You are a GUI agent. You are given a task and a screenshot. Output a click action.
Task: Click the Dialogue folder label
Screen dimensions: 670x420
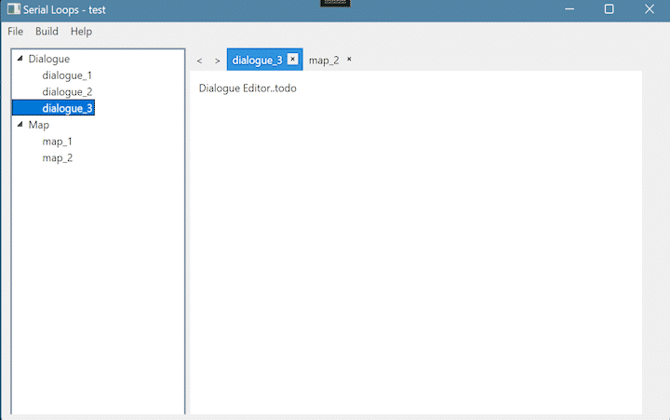click(48, 59)
